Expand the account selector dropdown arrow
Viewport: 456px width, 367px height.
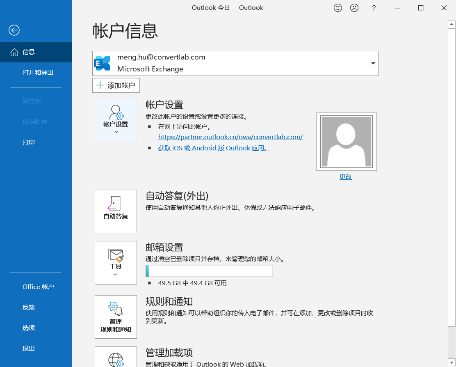pos(373,64)
